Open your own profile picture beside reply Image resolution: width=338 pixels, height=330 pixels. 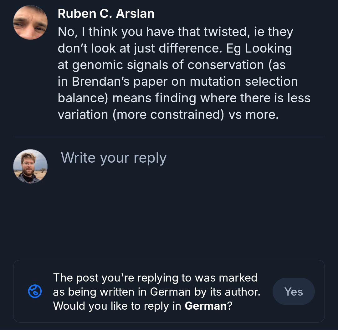(30, 166)
